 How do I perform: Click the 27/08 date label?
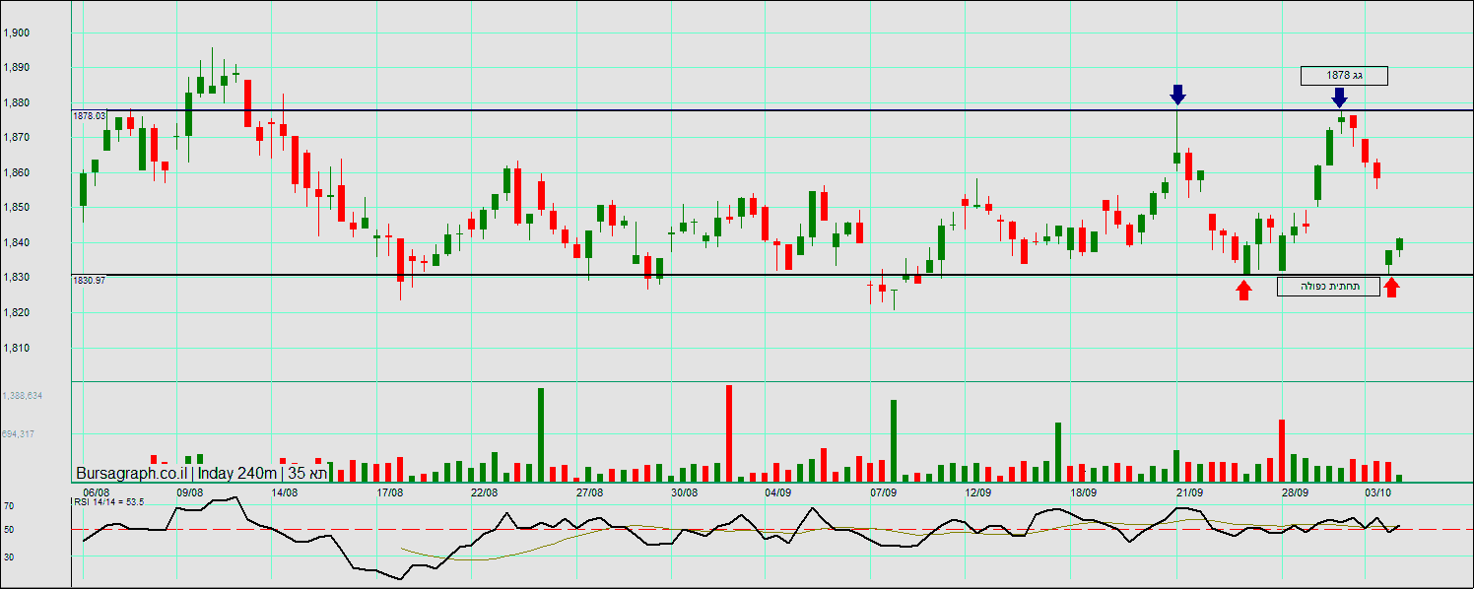pyautogui.click(x=589, y=491)
